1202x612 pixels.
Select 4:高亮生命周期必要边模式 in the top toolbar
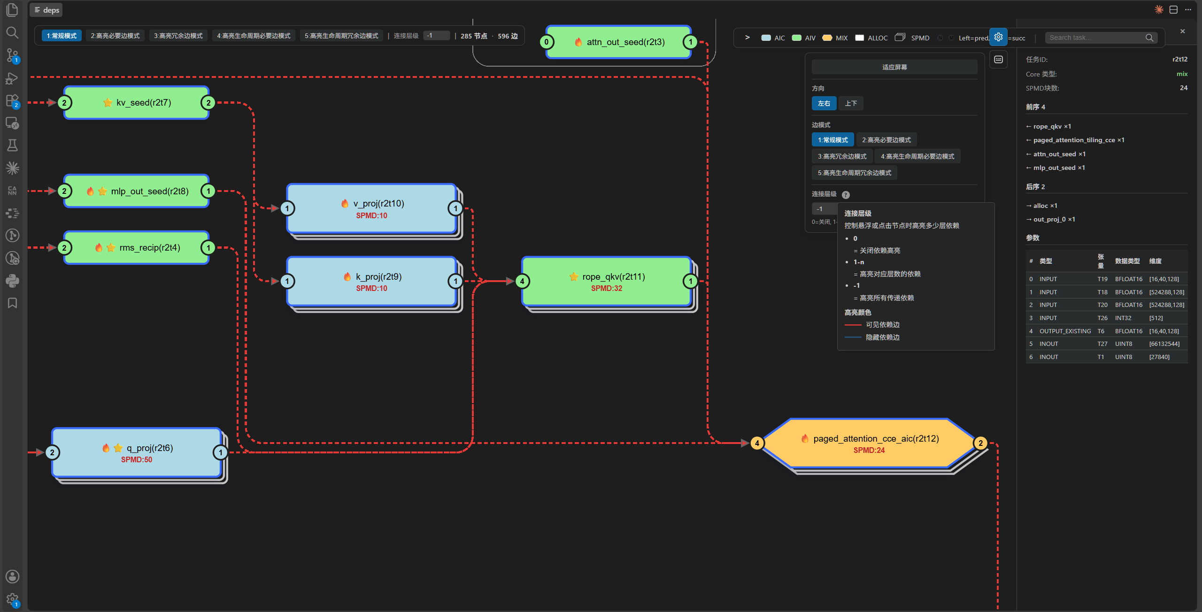point(254,36)
